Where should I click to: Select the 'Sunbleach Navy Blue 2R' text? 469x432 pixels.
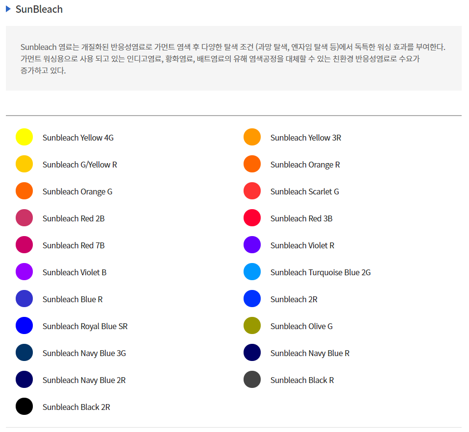tap(84, 380)
